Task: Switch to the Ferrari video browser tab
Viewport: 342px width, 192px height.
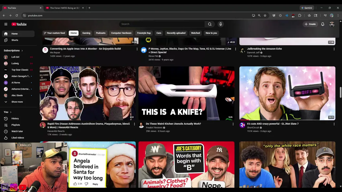Action: (65, 8)
